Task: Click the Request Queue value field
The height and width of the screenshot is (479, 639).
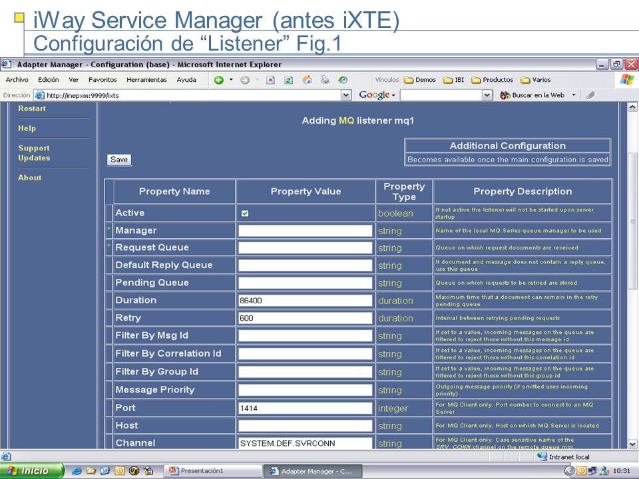Action: click(x=306, y=247)
